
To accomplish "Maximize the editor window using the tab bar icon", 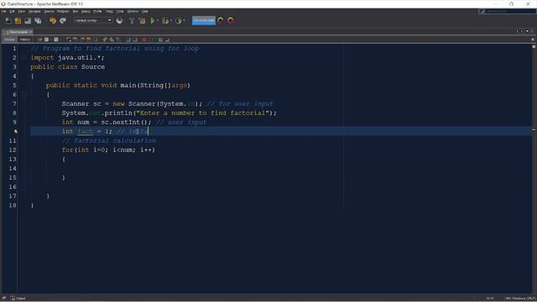I will [x=532, y=32].
